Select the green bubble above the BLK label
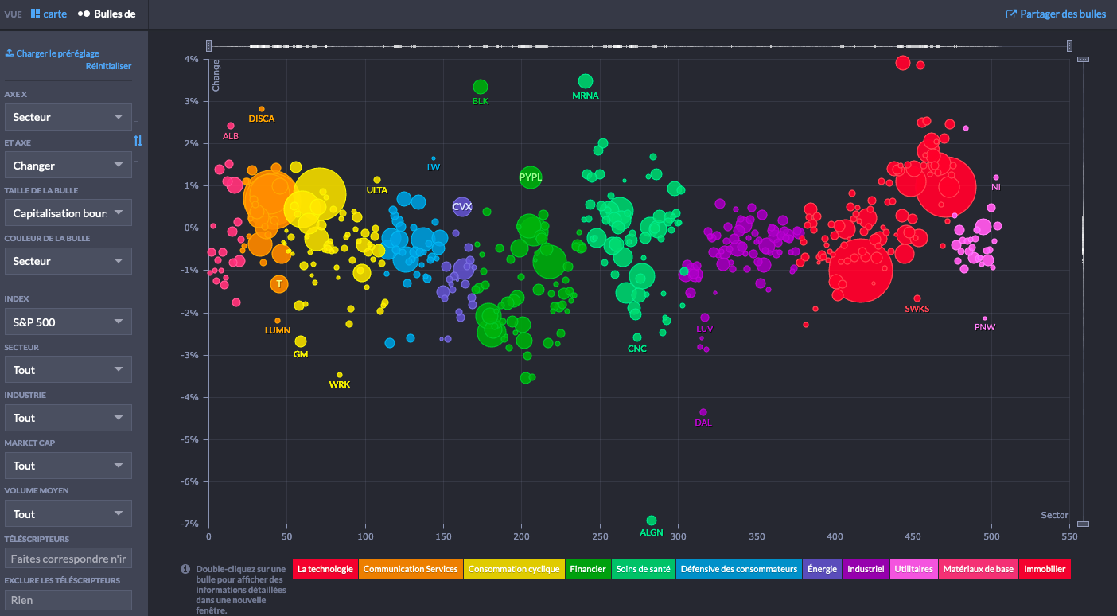This screenshot has height=616, width=1117. pyautogui.click(x=481, y=87)
